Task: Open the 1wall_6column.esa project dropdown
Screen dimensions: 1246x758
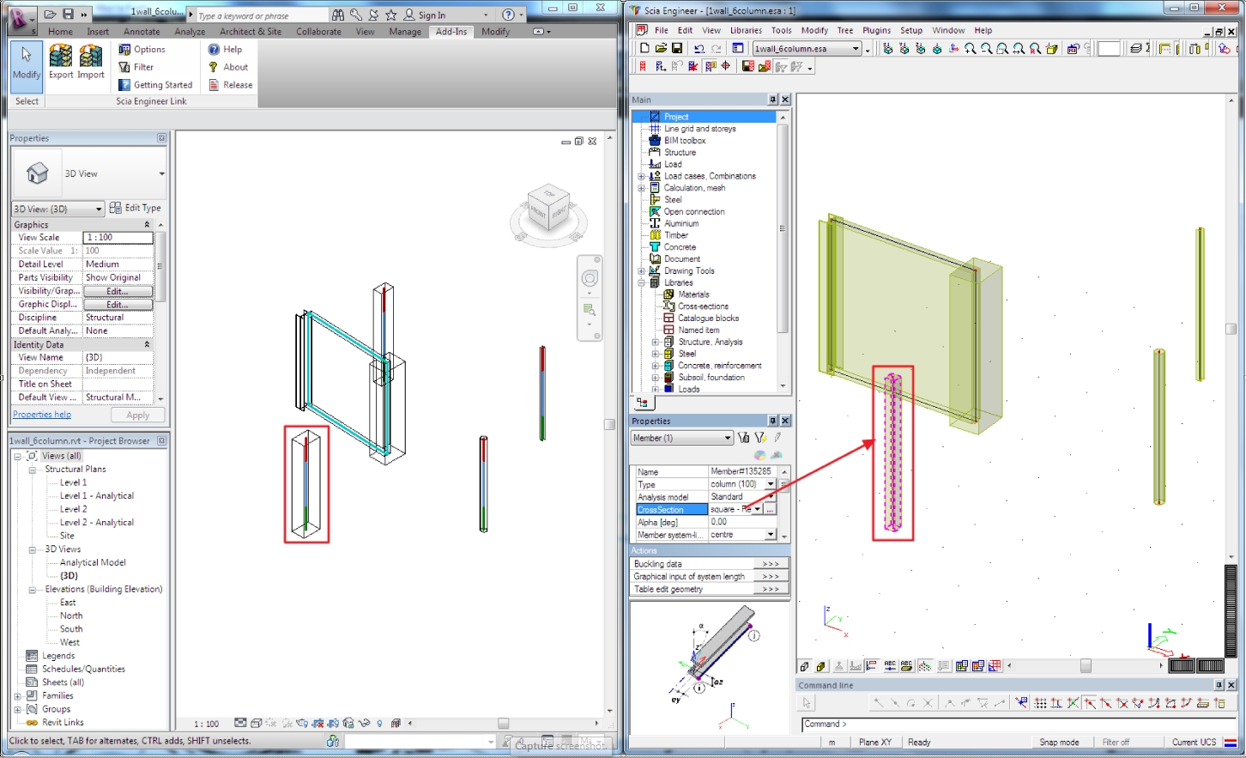Action: (807, 49)
